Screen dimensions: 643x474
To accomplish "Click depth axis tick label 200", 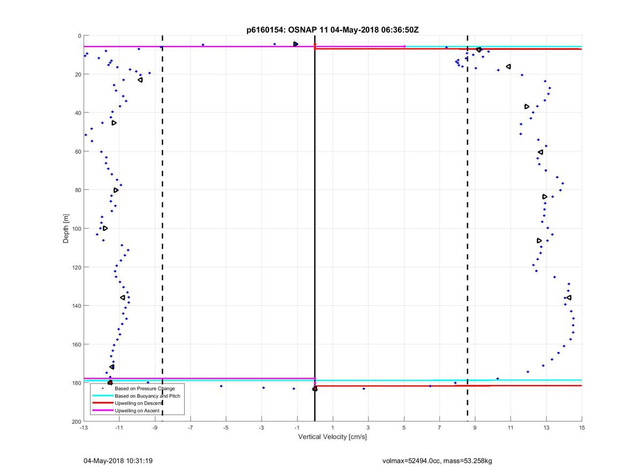I will [x=76, y=422].
